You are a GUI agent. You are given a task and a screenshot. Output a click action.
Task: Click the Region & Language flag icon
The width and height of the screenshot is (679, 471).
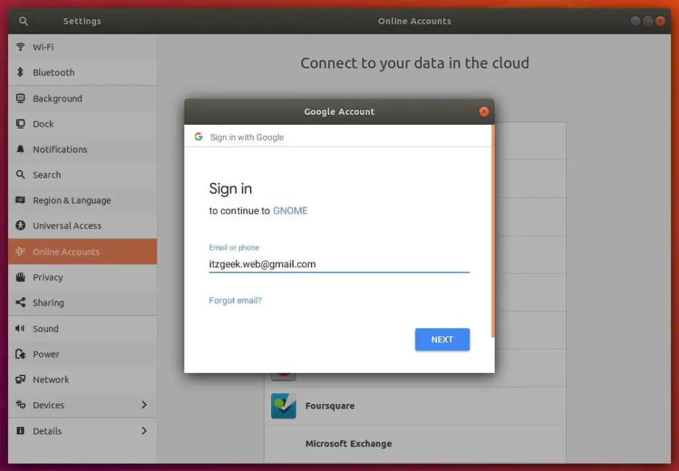pos(20,200)
